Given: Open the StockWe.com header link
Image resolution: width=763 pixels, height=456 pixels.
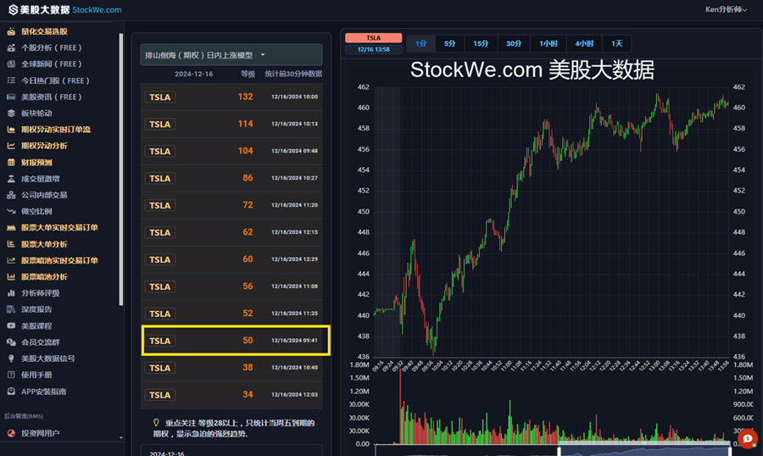Looking at the screenshot, I should tap(97, 9).
